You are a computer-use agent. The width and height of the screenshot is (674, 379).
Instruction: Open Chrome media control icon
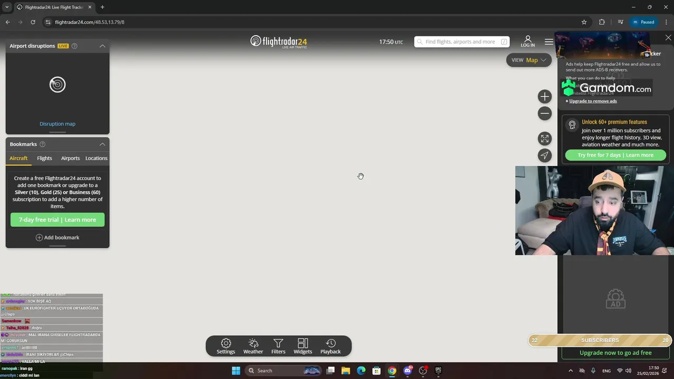pos(620,22)
